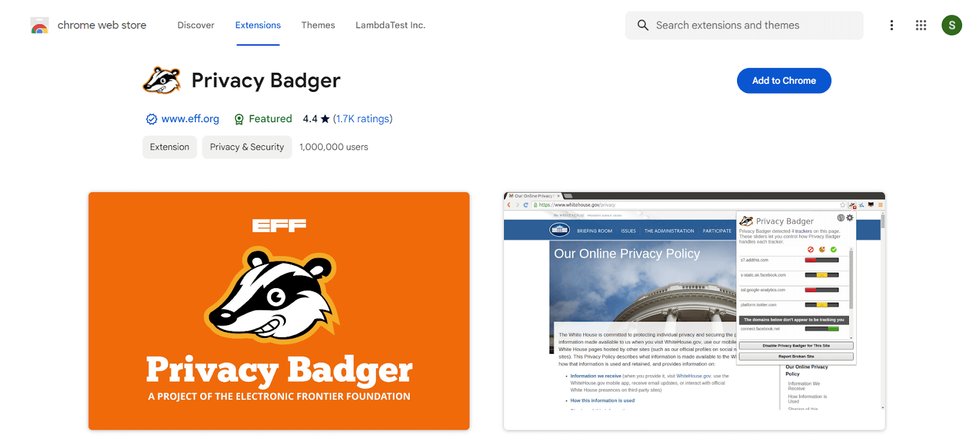Click the Chrome Web Store logo icon
This screenshot has width=973, height=448.
[40, 26]
